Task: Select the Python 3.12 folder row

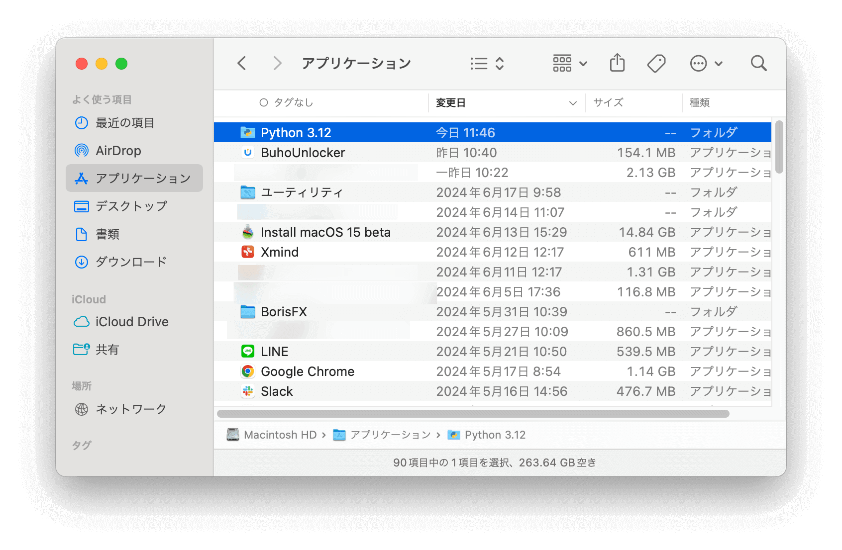Action: pyautogui.click(x=493, y=133)
